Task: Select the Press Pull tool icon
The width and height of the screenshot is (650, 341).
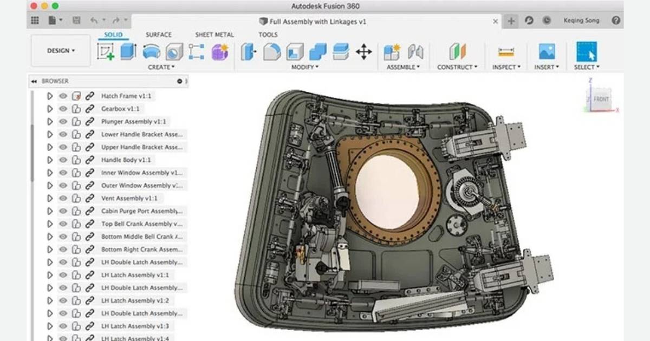Action: (x=248, y=52)
